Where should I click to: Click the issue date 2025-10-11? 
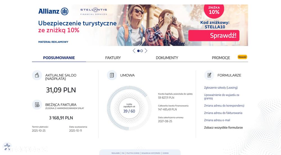(75, 131)
